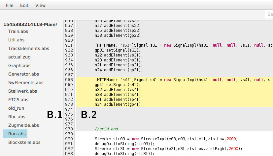
Task: Open Train.abs in the file list
Action: (x=18, y=31)
